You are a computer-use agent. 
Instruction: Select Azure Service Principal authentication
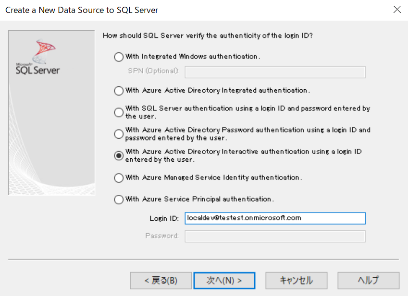point(118,199)
